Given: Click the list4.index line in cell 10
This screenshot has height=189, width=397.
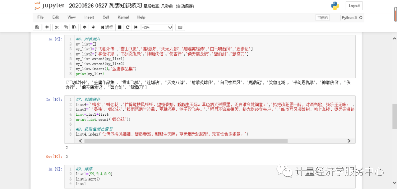Looking at the screenshot, I should click(x=162, y=134).
